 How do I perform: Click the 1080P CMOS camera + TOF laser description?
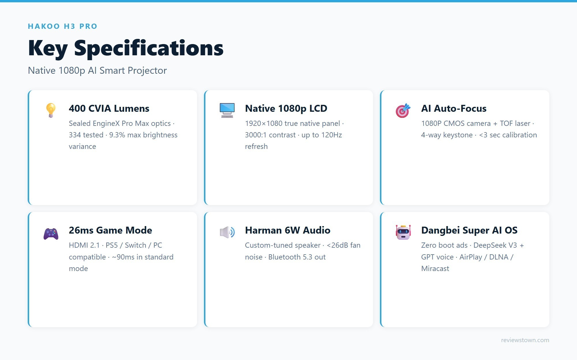[x=479, y=129]
